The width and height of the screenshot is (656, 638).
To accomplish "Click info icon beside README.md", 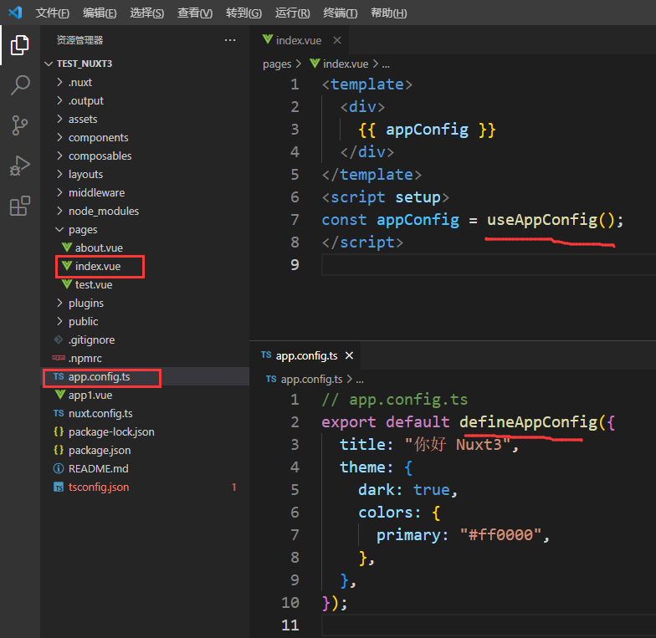I will coord(59,468).
